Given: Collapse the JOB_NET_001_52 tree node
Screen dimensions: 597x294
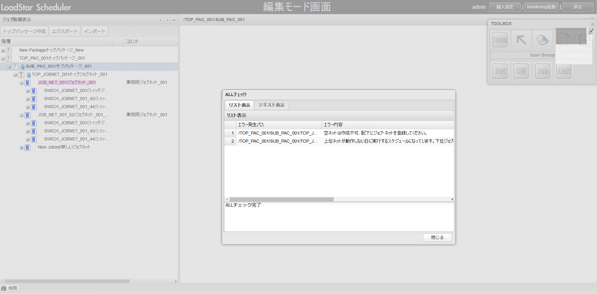Looking at the screenshot, I should click(21, 115).
